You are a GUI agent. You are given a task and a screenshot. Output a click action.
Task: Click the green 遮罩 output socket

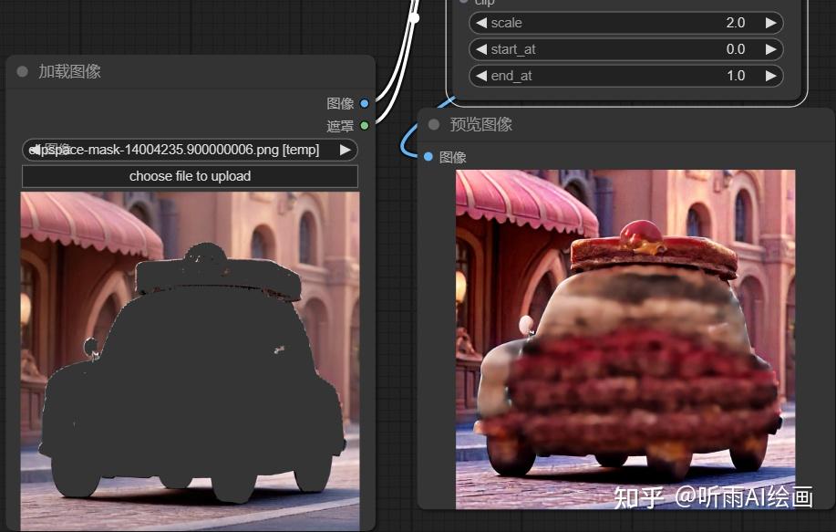point(365,126)
